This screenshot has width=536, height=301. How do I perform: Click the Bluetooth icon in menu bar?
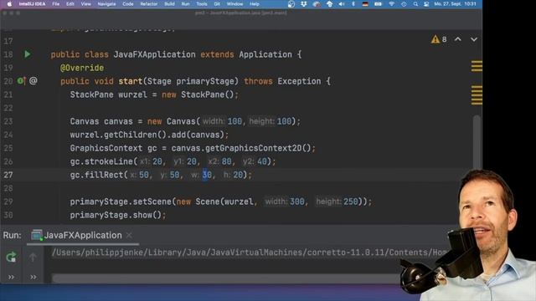353,4
